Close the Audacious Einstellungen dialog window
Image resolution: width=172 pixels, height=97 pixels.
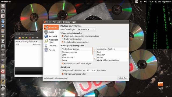[x=45, y=22]
